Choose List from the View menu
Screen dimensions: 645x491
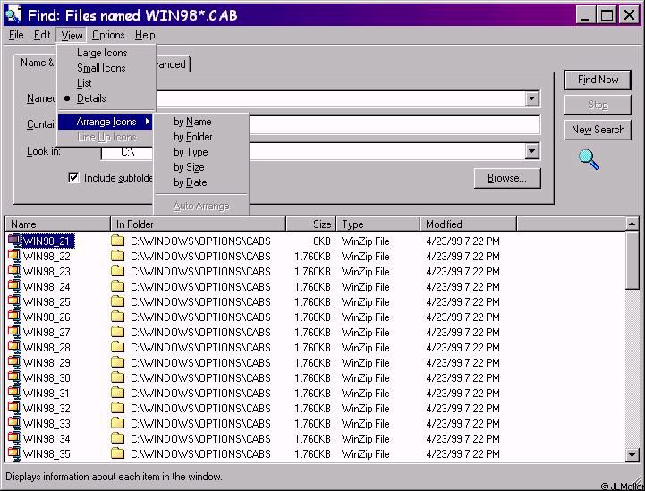84,83
